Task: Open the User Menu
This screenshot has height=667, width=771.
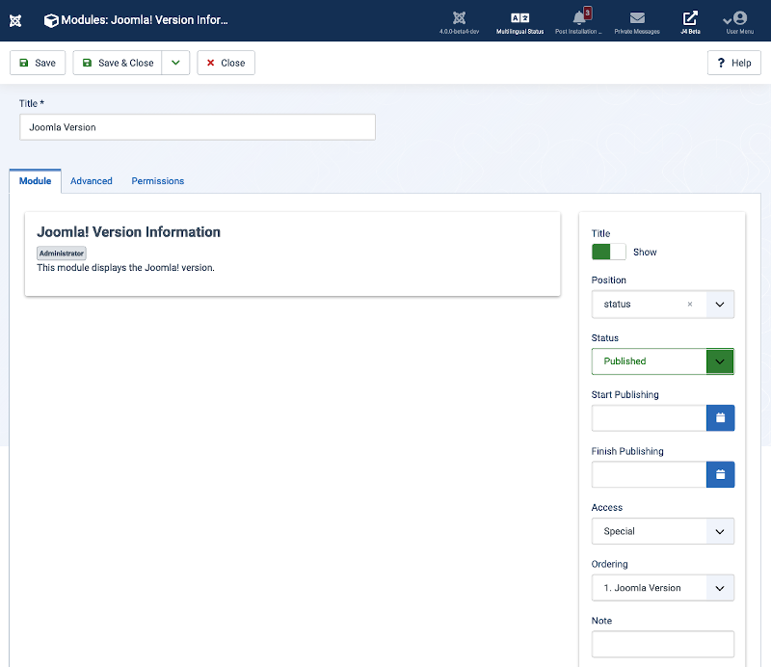Action: coord(739,22)
